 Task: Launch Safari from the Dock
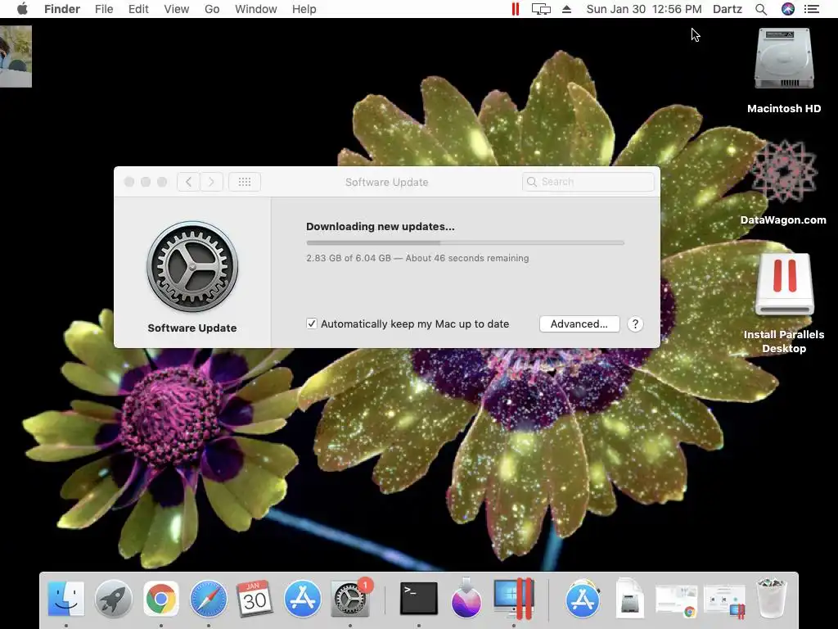[x=209, y=599]
